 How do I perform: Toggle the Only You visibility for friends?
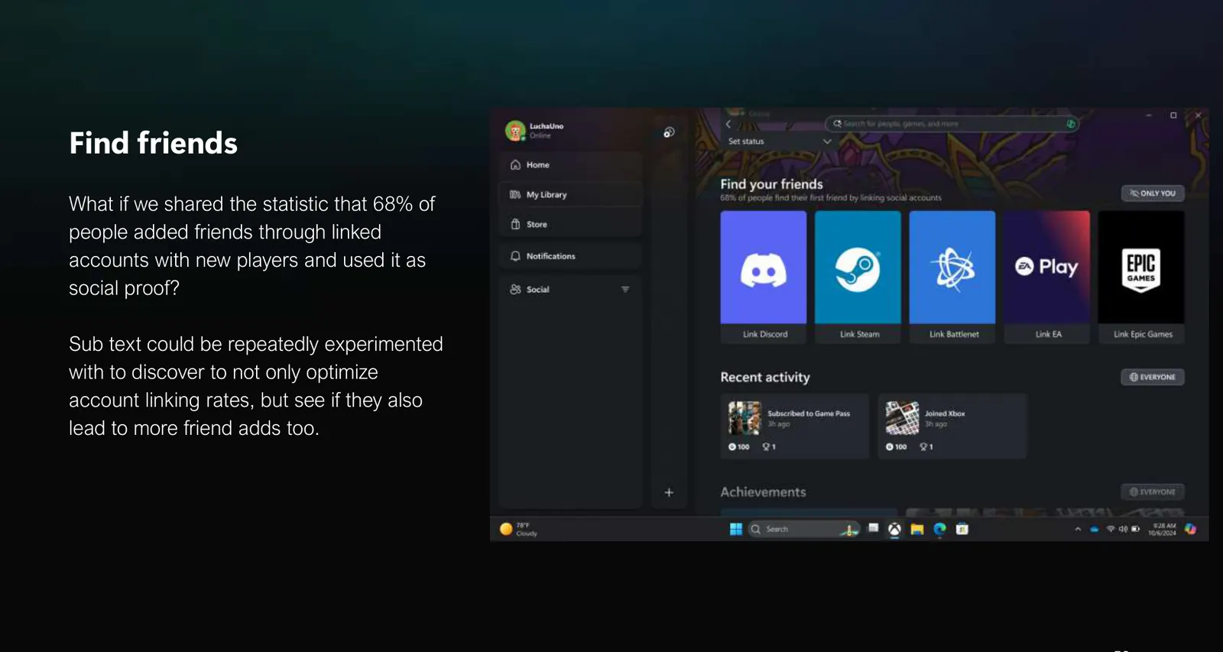pos(1153,193)
